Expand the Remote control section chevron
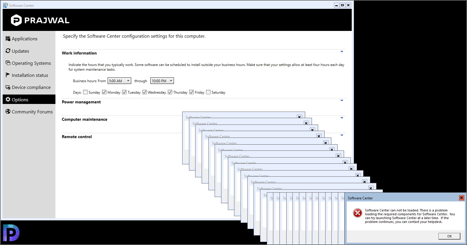Viewport: 467px width, 245px height. [x=342, y=135]
